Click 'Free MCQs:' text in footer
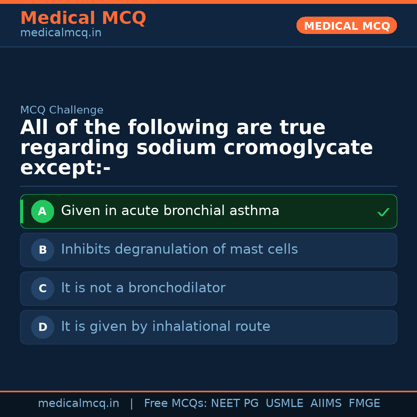Screen dimensions: 417x417 [x=176, y=403]
